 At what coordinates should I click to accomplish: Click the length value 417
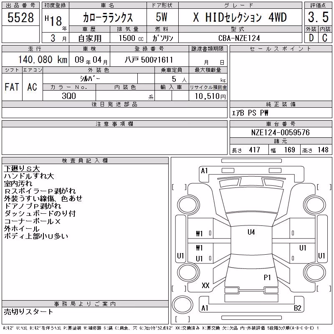pos(255,150)
